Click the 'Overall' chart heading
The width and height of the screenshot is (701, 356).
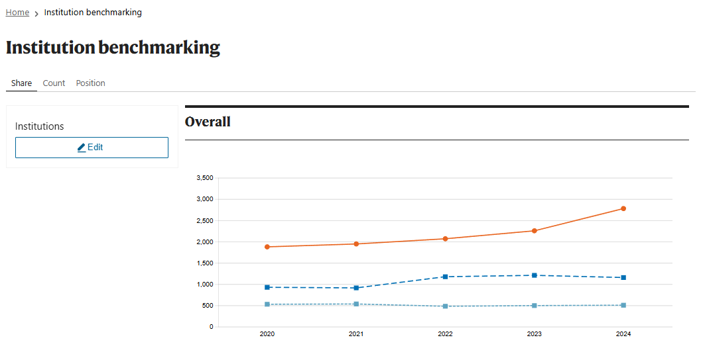tap(208, 122)
